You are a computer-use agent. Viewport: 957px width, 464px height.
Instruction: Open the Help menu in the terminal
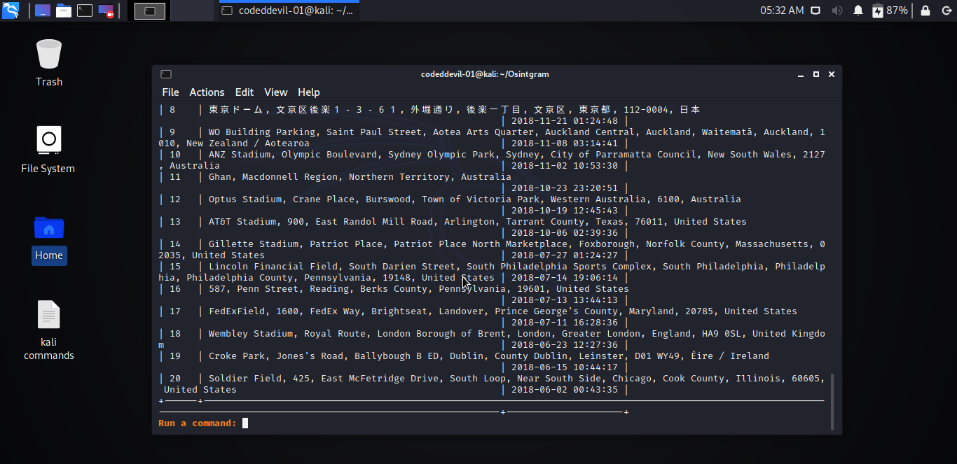(x=308, y=92)
